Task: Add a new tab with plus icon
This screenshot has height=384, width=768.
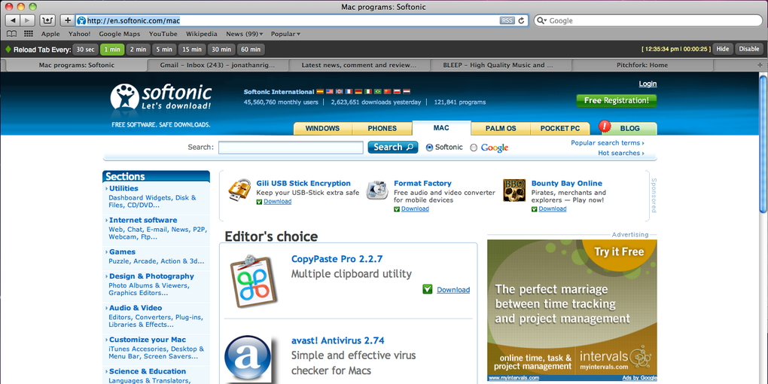Action: 760,65
